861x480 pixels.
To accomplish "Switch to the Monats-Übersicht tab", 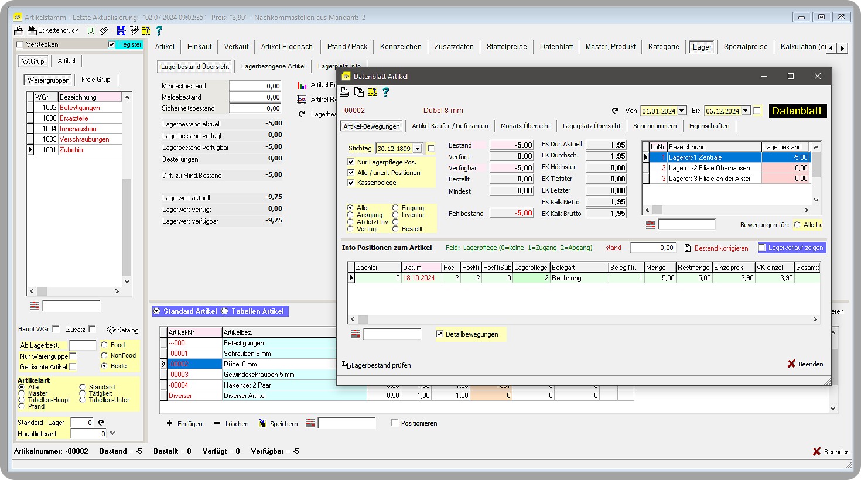I will click(x=525, y=126).
